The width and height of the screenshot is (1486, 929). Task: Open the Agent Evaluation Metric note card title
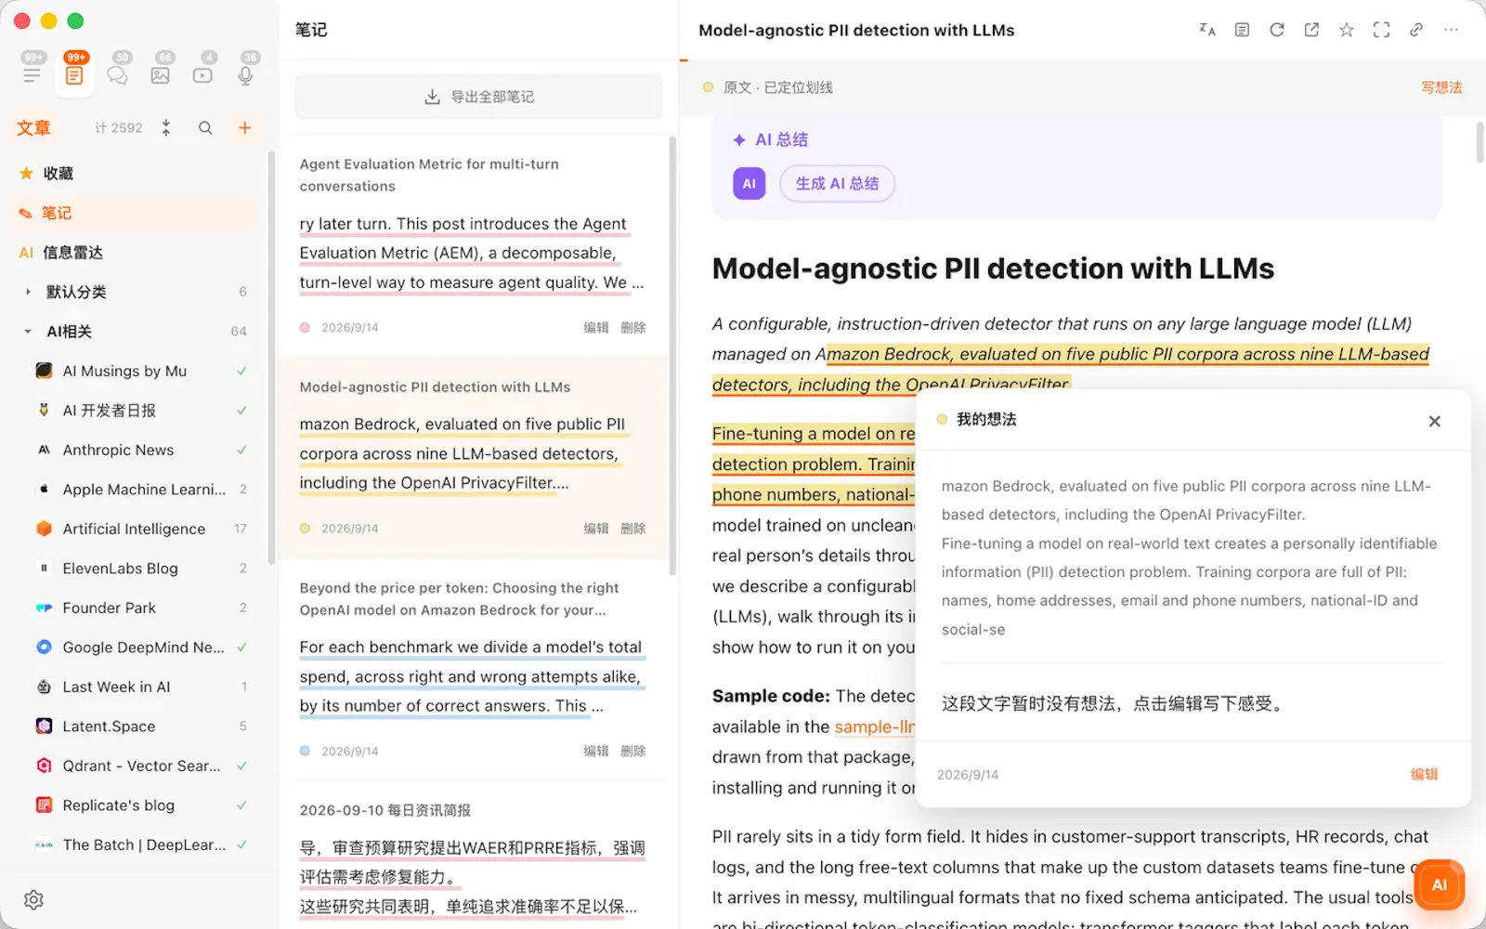coord(429,176)
